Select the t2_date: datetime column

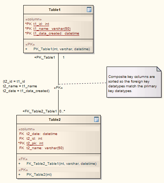point(38,134)
